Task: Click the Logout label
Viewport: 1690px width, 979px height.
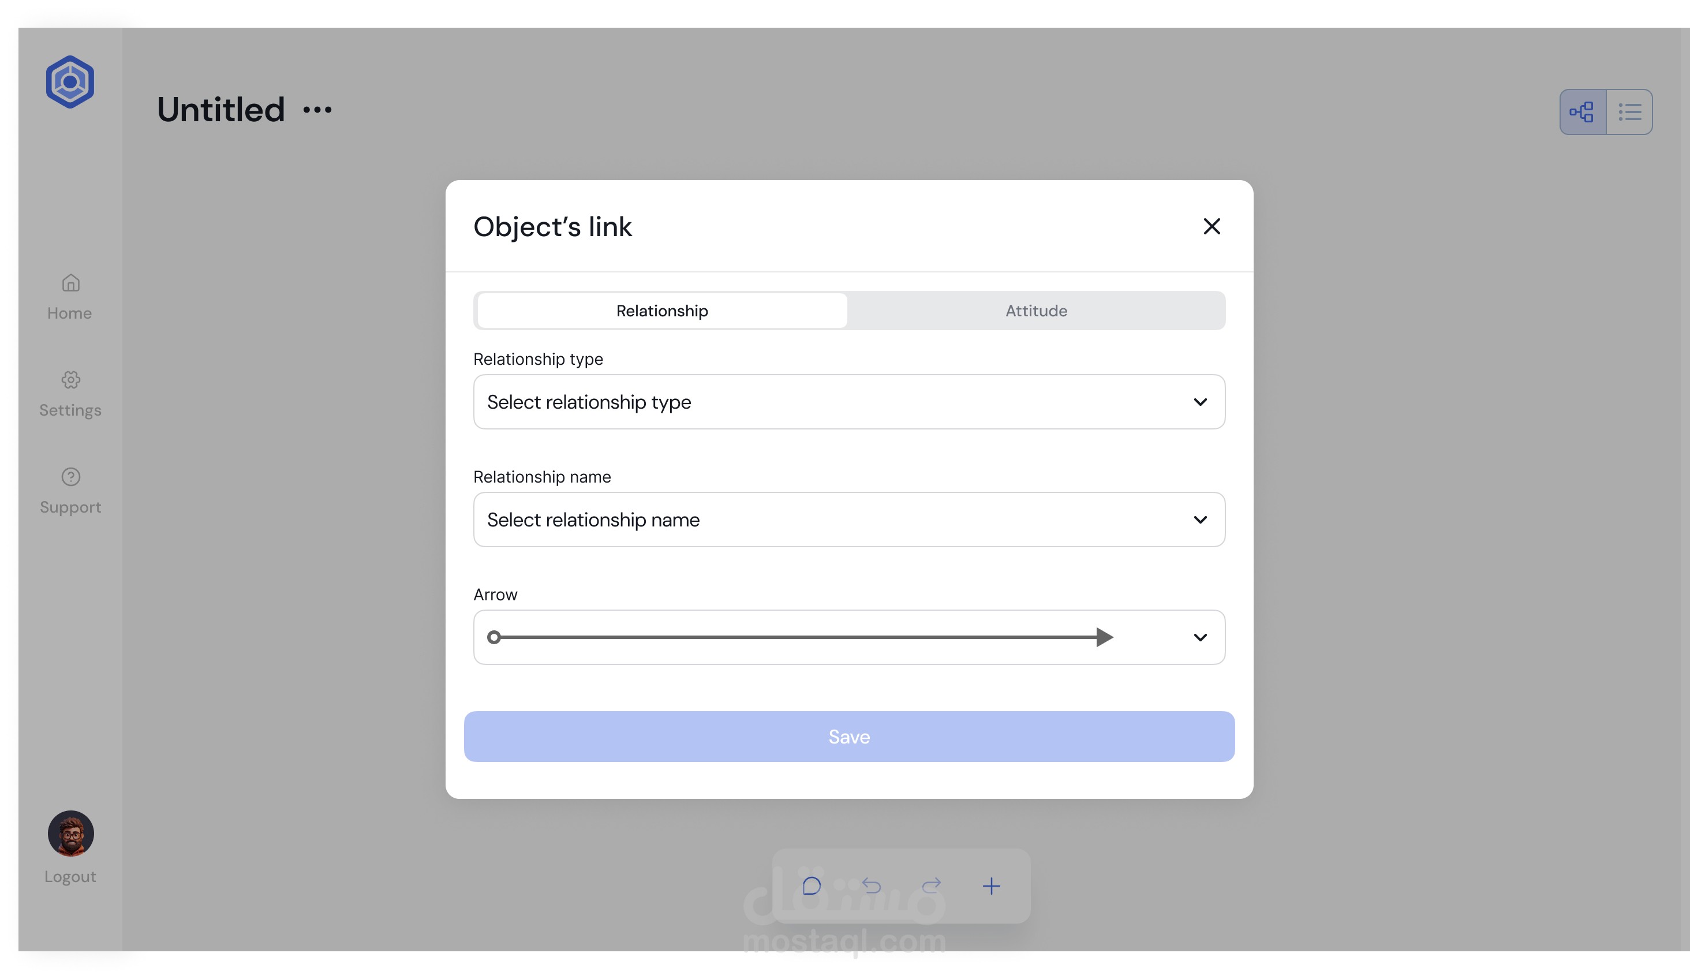Action: pyautogui.click(x=70, y=877)
